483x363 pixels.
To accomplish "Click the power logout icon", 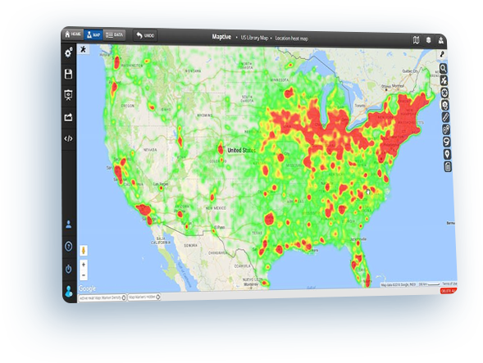I will (68, 269).
